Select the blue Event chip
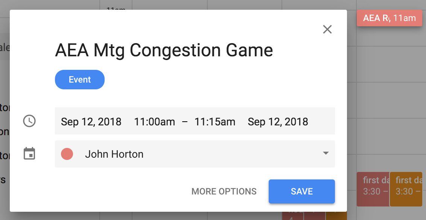The height and width of the screenshot is (220, 426). pyautogui.click(x=80, y=80)
